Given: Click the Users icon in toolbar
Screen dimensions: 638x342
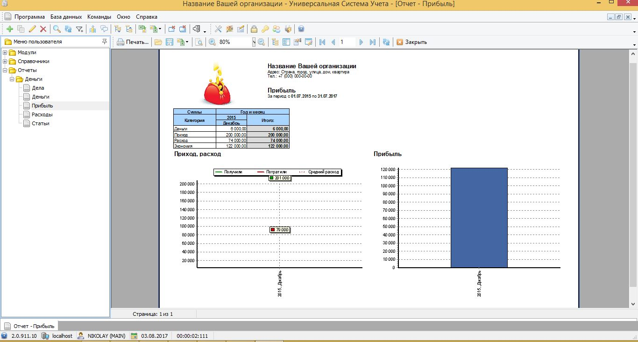Looking at the screenshot, I should click(x=276, y=29).
